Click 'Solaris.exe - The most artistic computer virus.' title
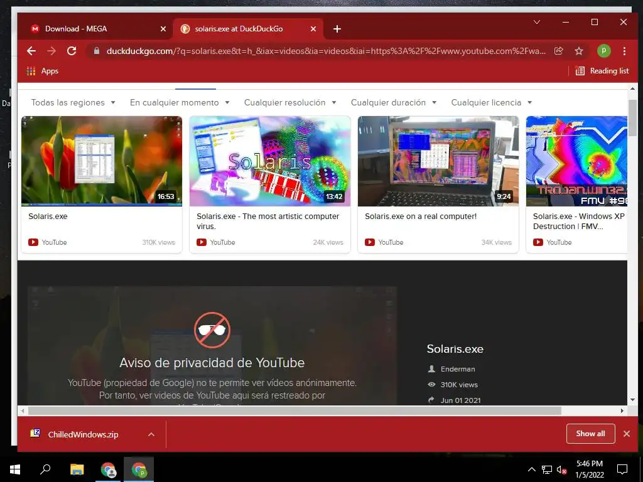The height and width of the screenshot is (482, 643). 267,222
